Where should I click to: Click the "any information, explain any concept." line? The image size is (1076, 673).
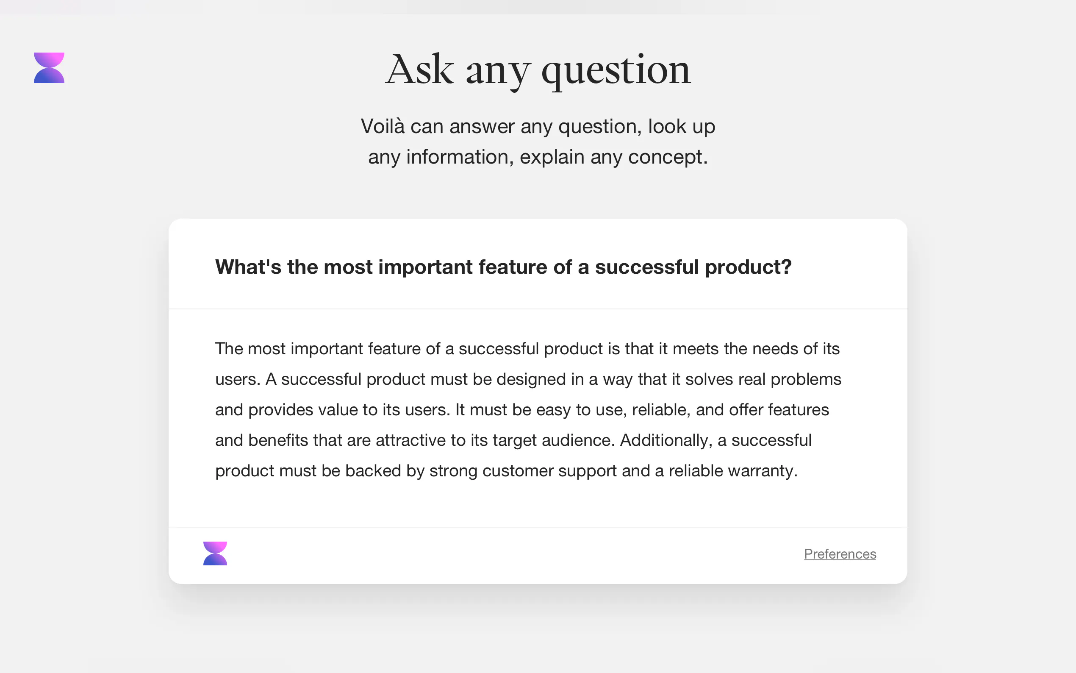538,157
